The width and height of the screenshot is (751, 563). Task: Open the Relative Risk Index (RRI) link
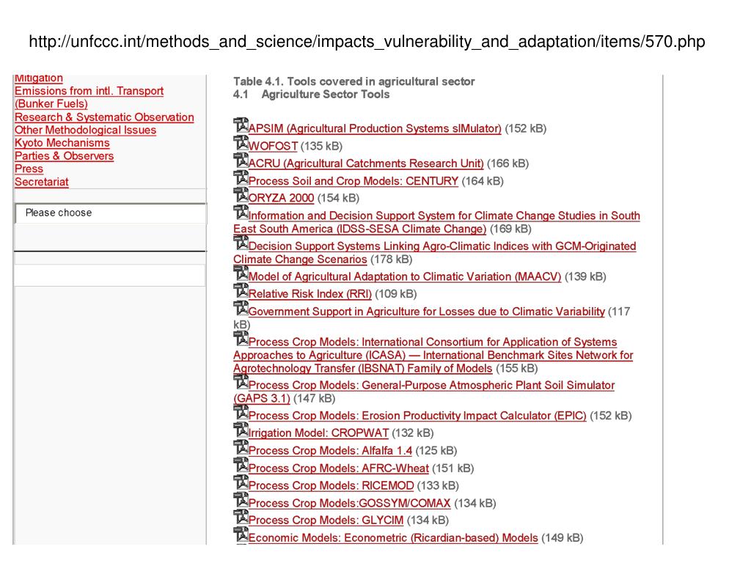(310, 294)
